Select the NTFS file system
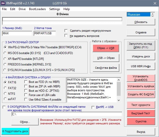Screen dimensions: 159x137 tap(5, 94)
